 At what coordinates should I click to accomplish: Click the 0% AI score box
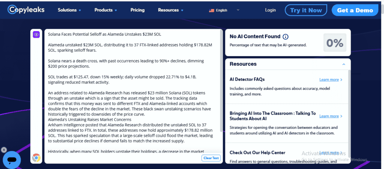(335, 43)
